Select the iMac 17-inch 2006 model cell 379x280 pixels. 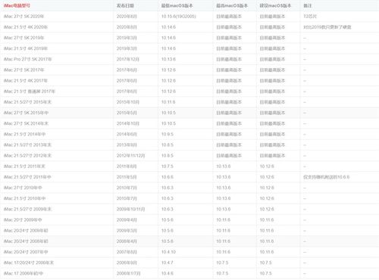23,273
